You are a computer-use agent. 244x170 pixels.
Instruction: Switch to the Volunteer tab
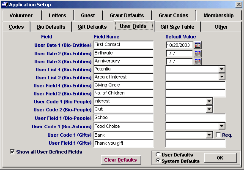click(22, 16)
